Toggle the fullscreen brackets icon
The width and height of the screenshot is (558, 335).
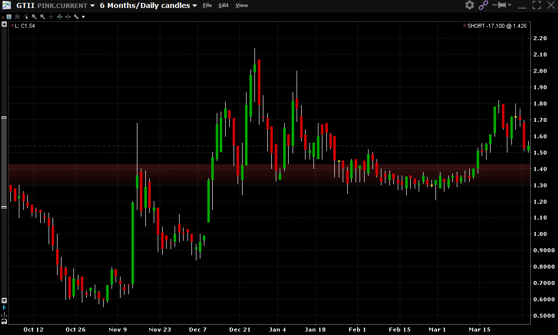tap(537, 5)
